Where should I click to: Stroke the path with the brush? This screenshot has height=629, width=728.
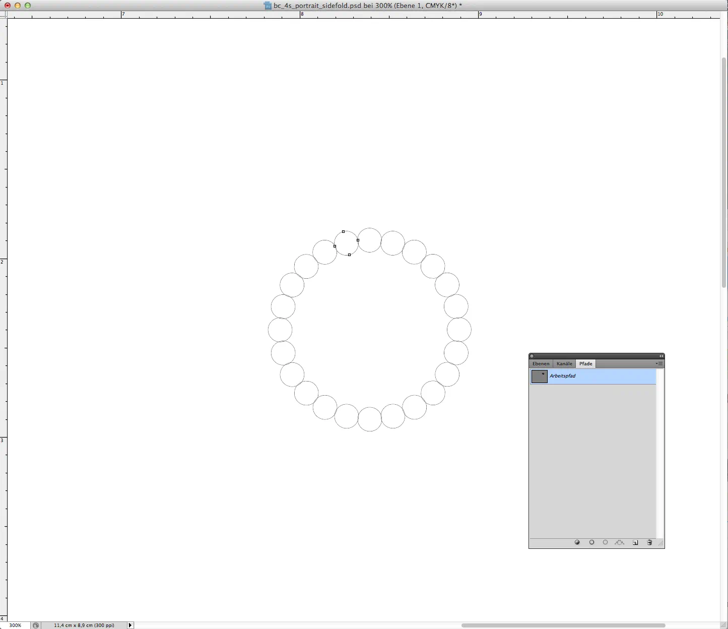(x=591, y=542)
